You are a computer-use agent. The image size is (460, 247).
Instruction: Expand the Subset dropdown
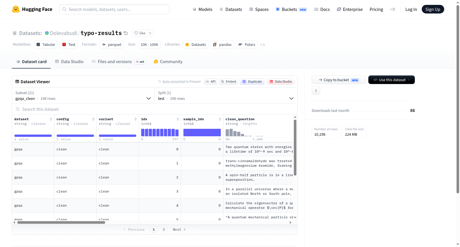pyautogui.click(x=83, y=96)
